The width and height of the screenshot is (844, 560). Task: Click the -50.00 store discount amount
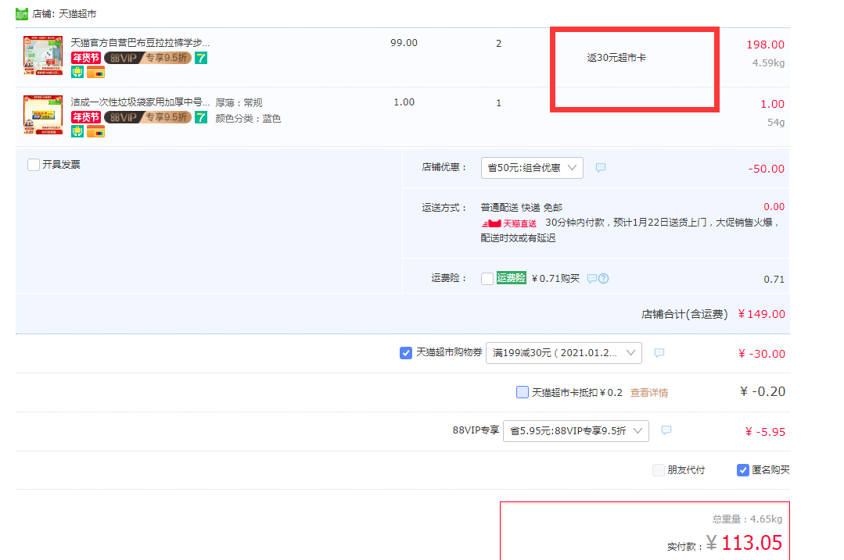coord(766,169)
